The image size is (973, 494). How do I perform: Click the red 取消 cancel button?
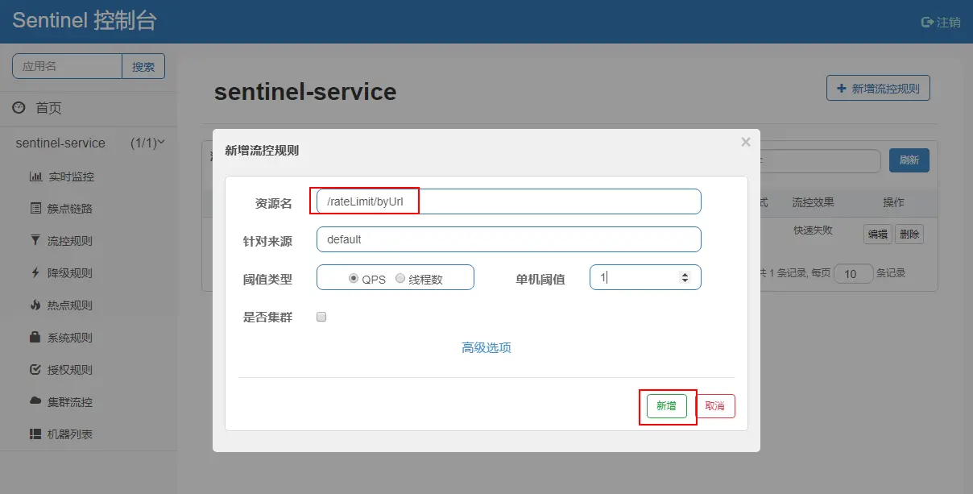pos(715,406)
